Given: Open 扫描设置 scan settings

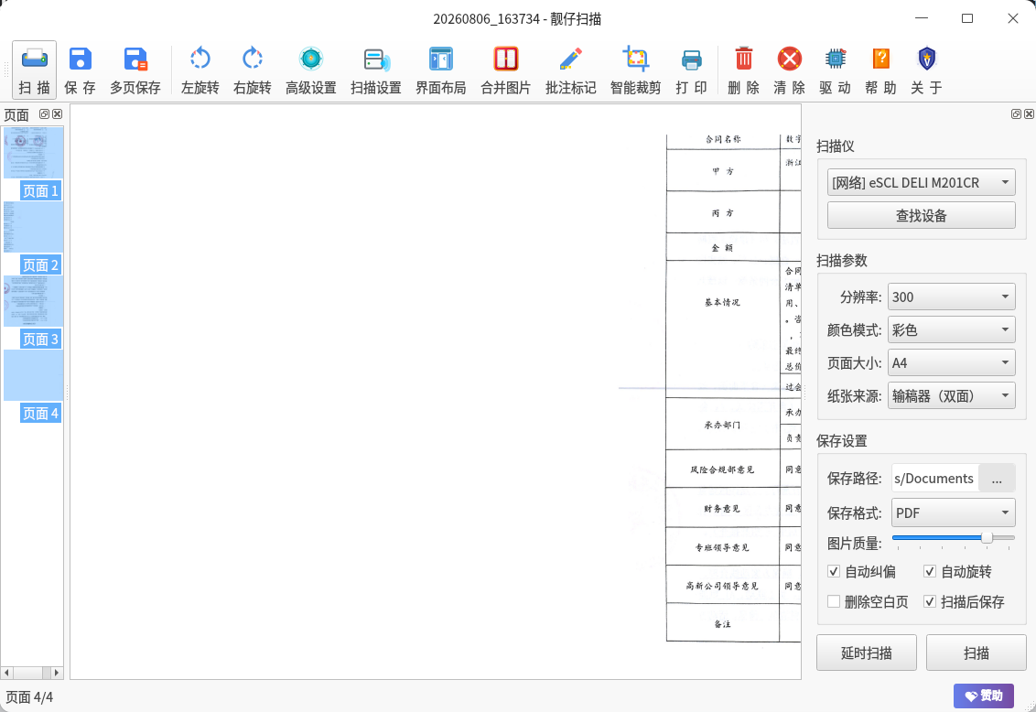Looking at the screenshot, I should [376, 70].
